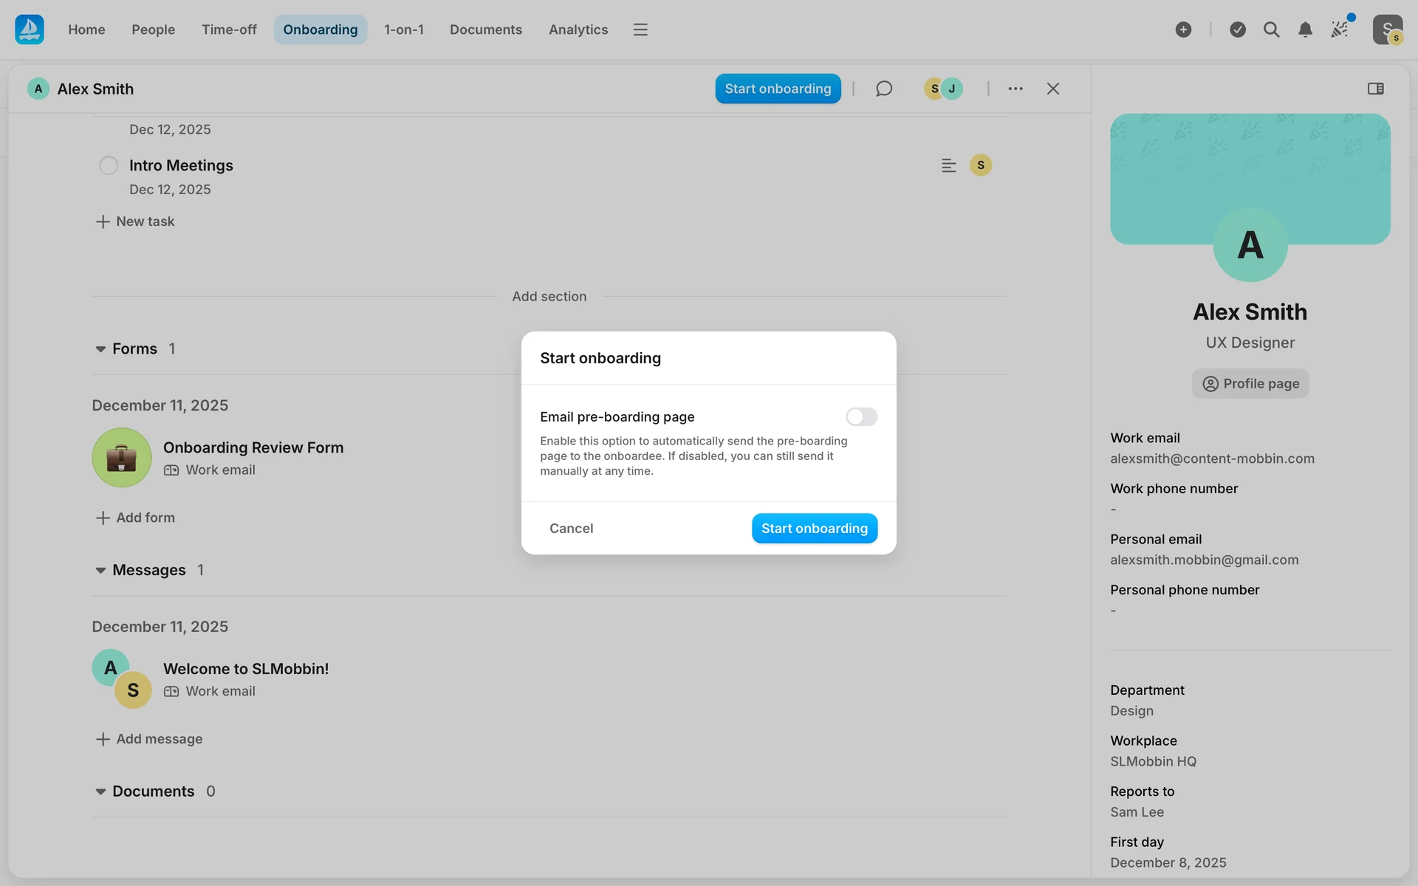Open Alex Smith's Profile page
The image size is (1418, 886).
point(1250,383)
